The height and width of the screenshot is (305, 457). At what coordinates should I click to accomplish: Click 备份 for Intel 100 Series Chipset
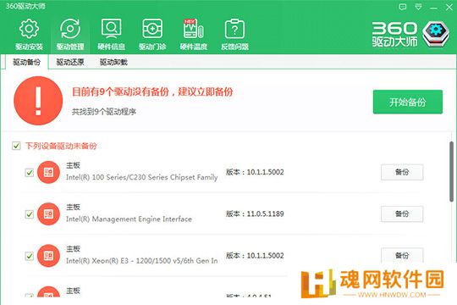(x=402, y=172)
